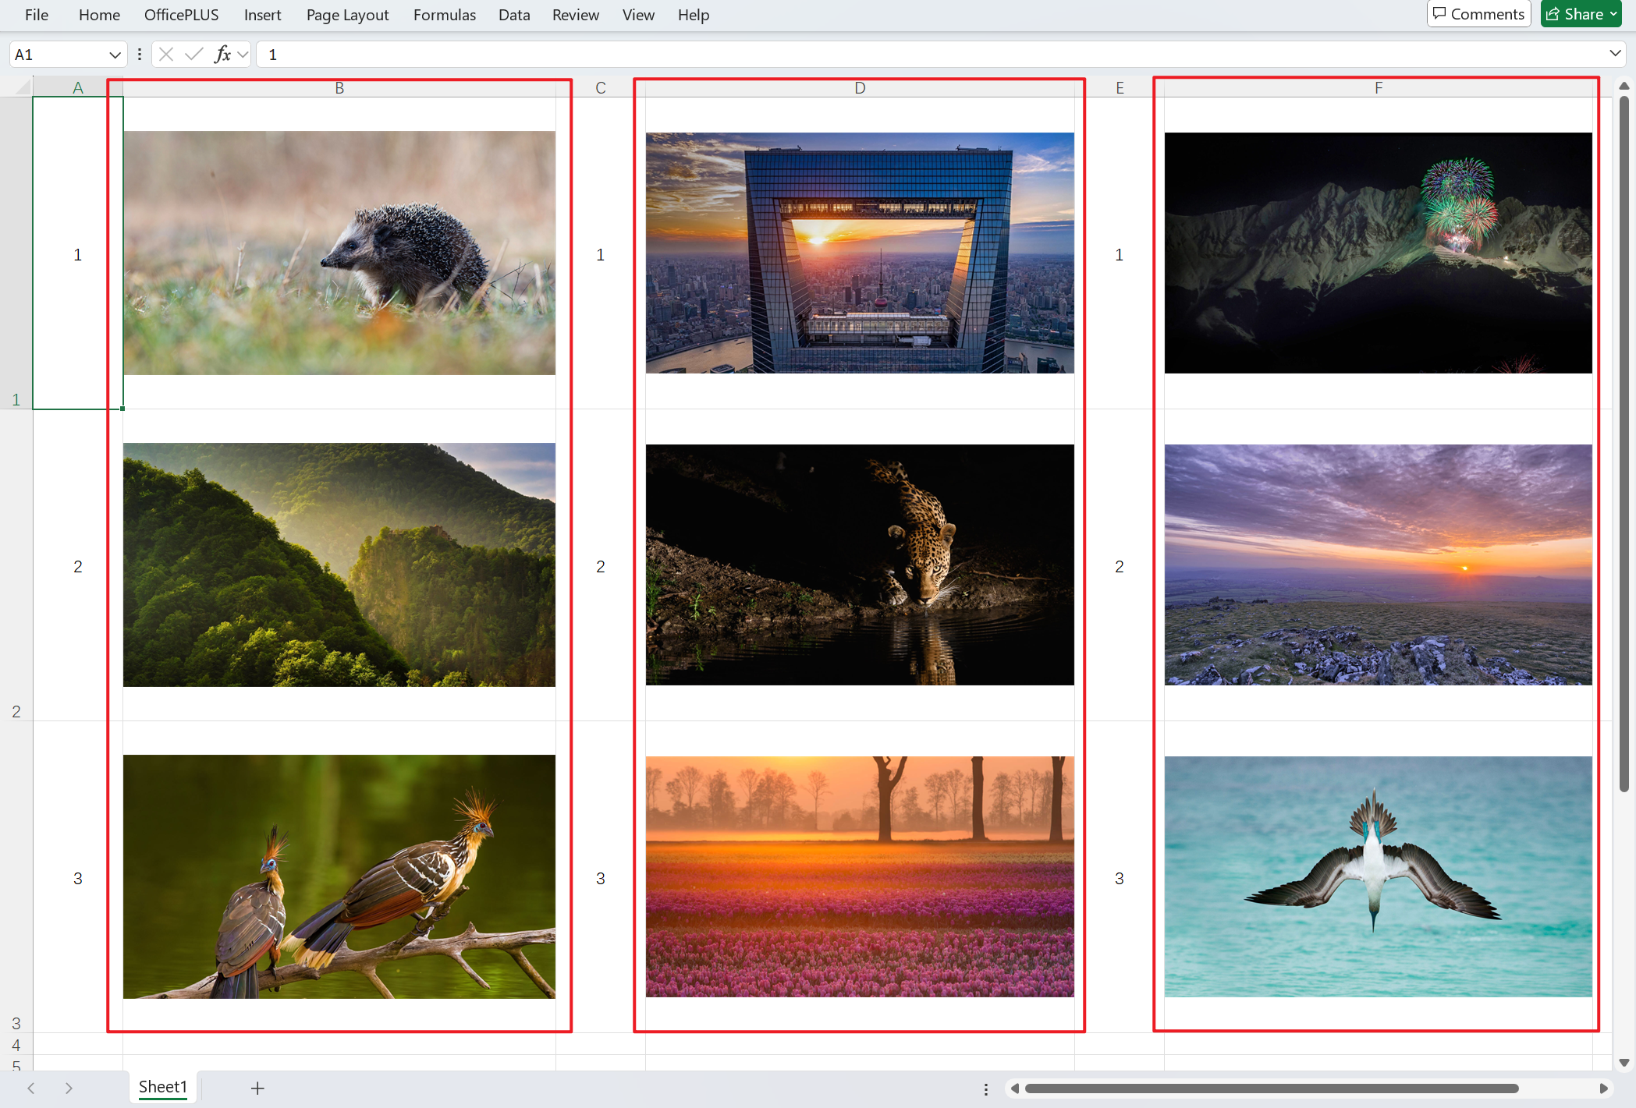This screenshot has width=1636, height=1108.
Task: Click the horizontal scroll right arrow
Action: 1603,1089
